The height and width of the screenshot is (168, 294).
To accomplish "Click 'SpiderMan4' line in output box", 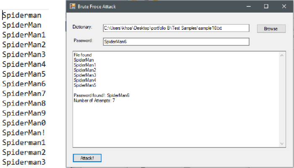I will (x=85, y=80).
